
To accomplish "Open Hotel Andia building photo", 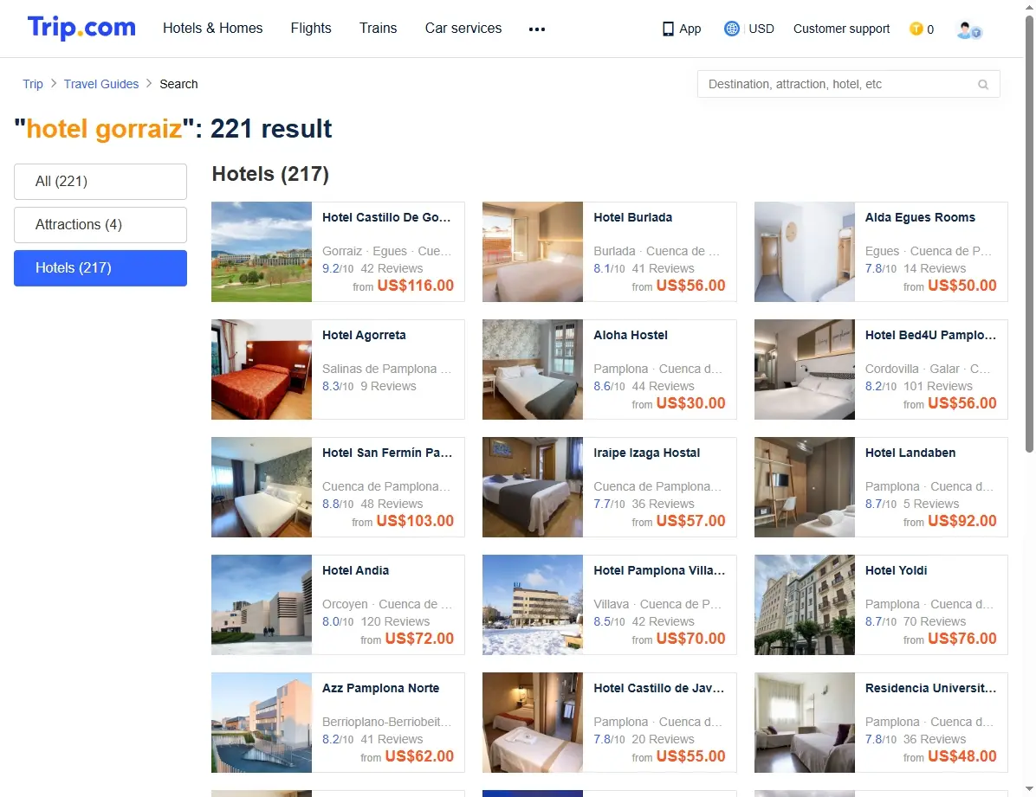I will click(262, 605).
